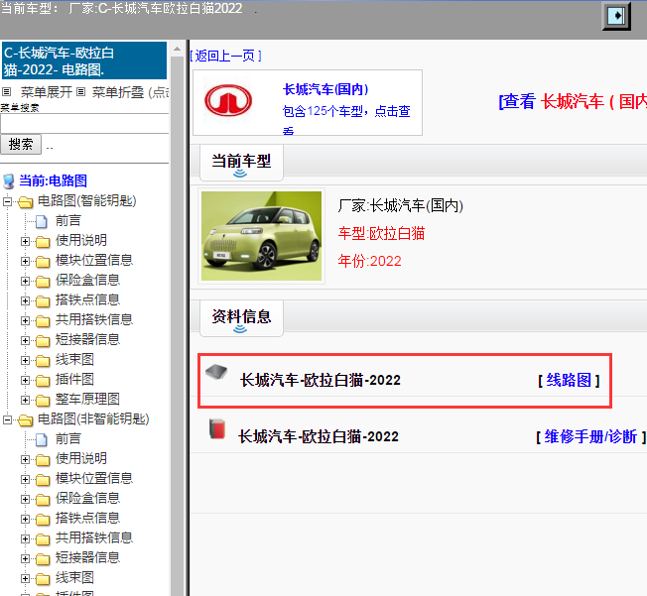Click 长城汽车-欧拉白猫-2022 text in 线路图 row
Image resolution: width=647 pixels, height=596 pixels.
click(x=321, y=380)
